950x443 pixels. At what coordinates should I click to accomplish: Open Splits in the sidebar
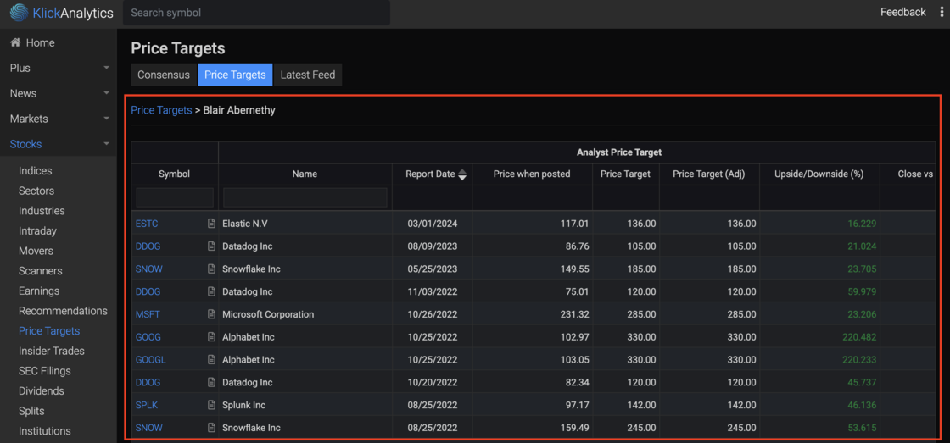pyautogui.click(x=31, y=411)
